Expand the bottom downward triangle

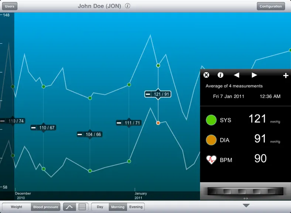pos(246,206)
